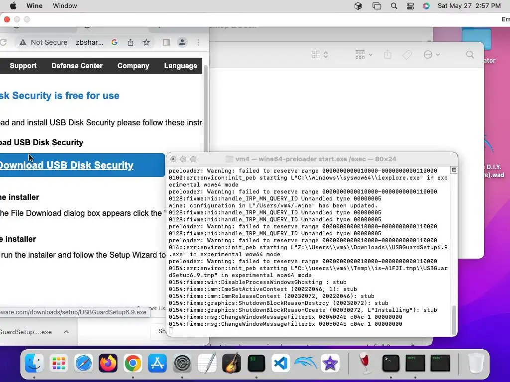Click the Download USB Disk Security link

[x=66, y=165]
